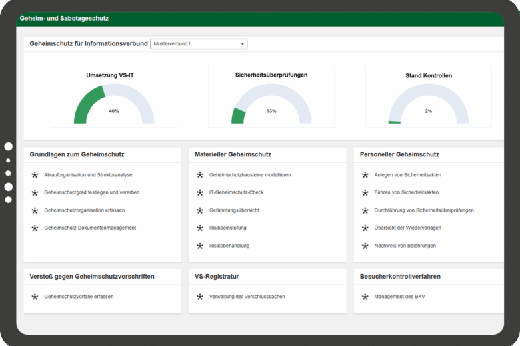
Task: Click the Stand Kontrollen 2% gauge
Action: coord(429,104)
